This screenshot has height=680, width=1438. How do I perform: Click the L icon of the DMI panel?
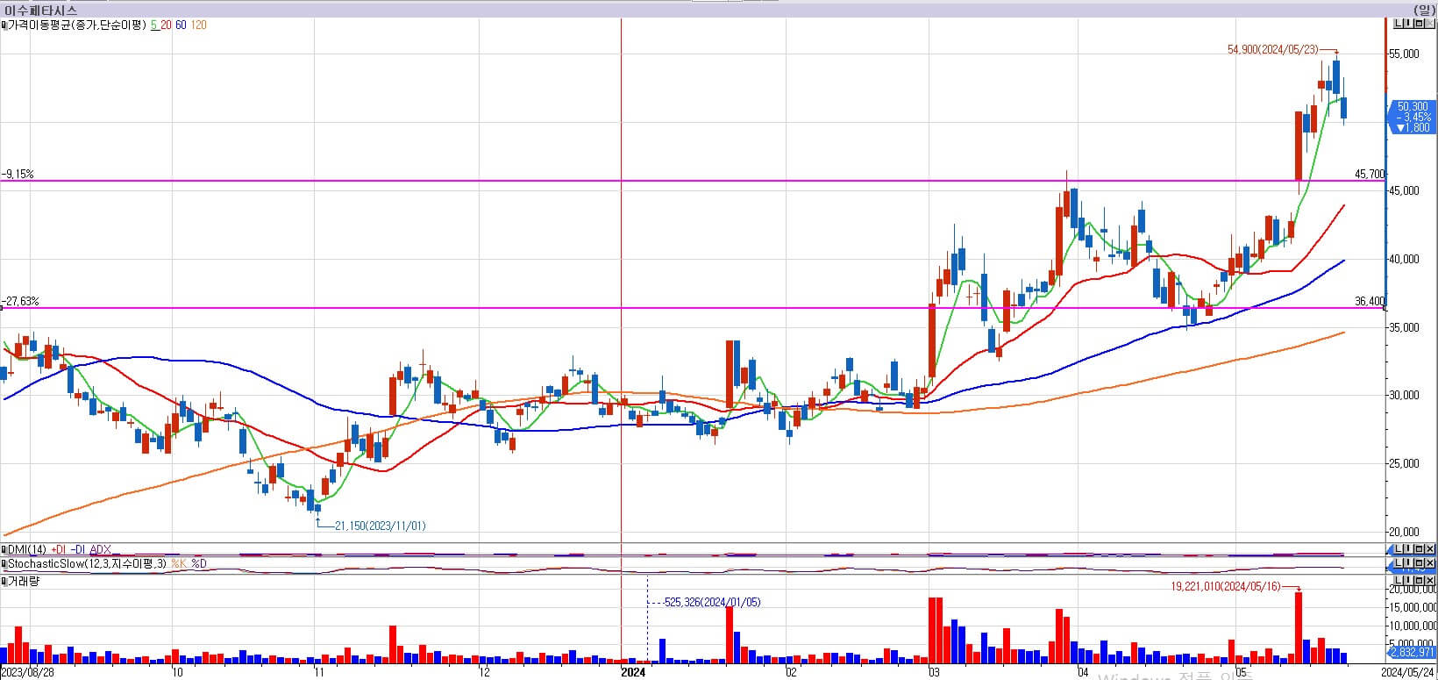coord(1398,548)
